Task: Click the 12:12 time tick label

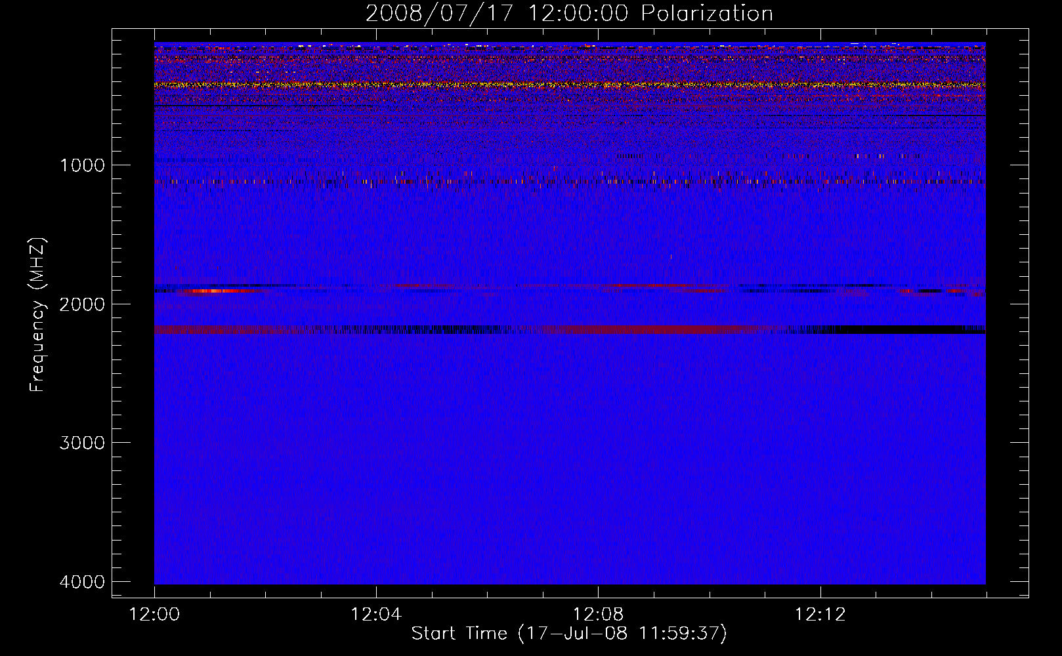Action: coord(820,615)
